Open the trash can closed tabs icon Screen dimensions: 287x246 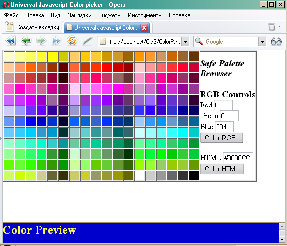(x=272, y=27)
